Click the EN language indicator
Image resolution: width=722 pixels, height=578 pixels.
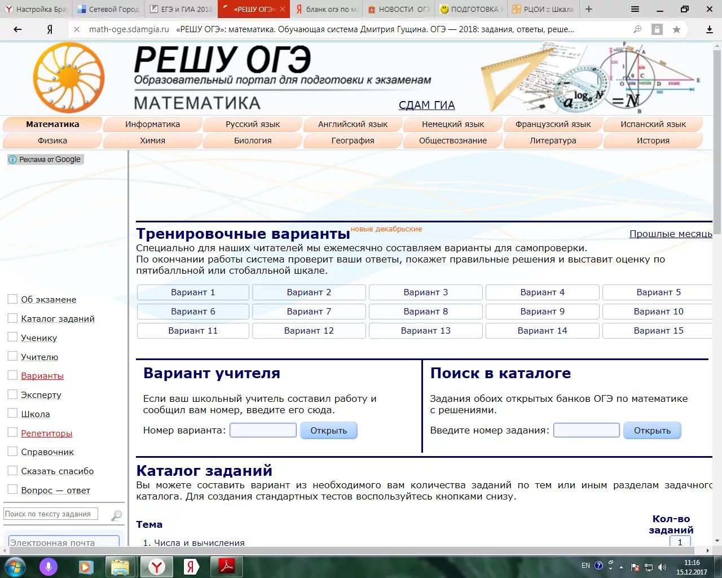pos(585,565)
